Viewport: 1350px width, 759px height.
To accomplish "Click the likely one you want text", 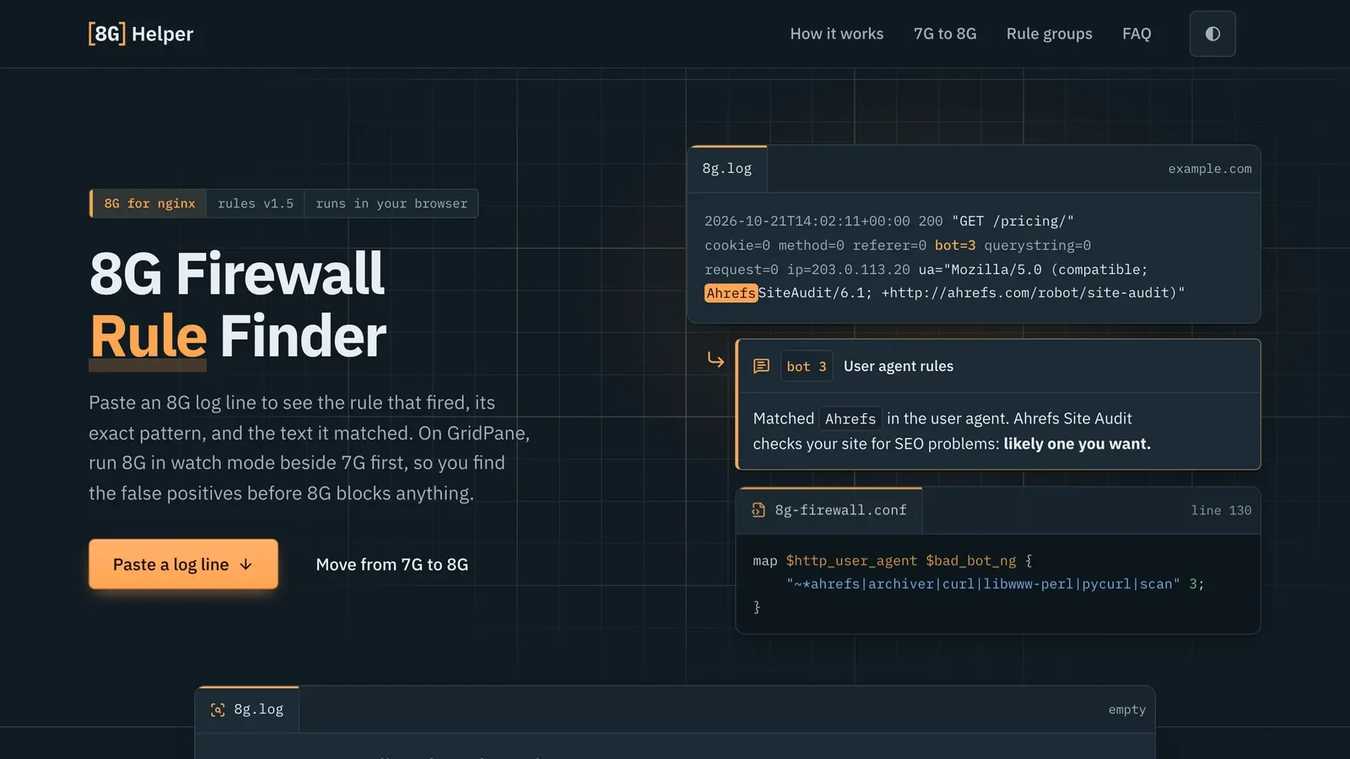I will 1077,444.
